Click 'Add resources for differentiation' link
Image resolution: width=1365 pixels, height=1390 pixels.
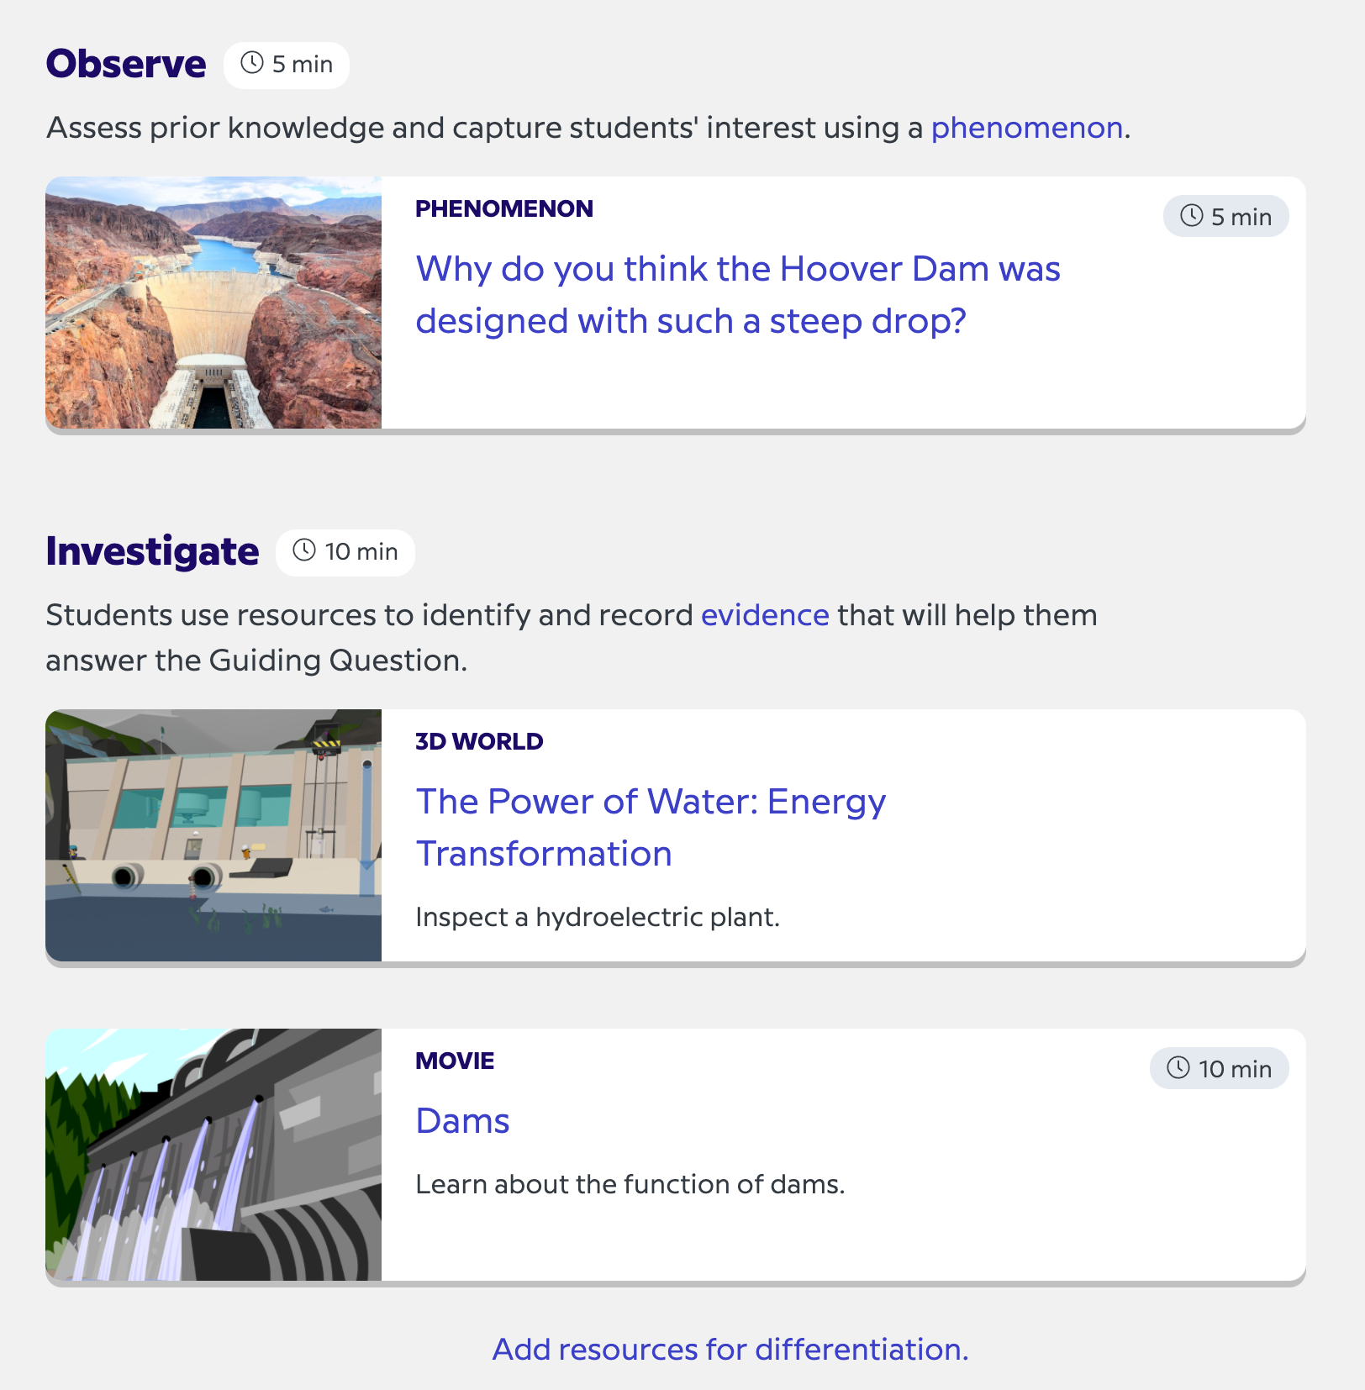tap(730, 1349)
